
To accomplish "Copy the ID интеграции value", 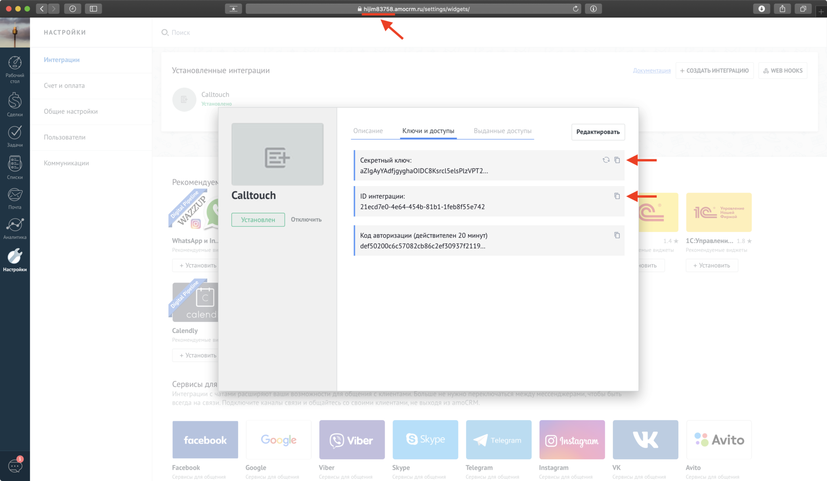I will (617, 196).
